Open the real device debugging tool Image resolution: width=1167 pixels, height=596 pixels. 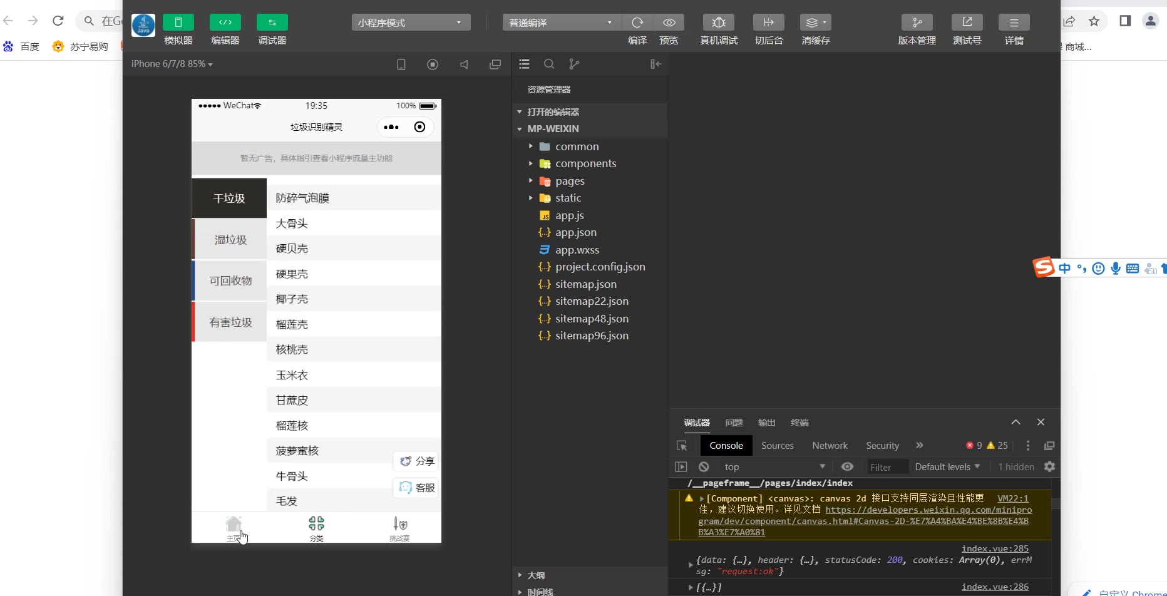click(718, 23)
